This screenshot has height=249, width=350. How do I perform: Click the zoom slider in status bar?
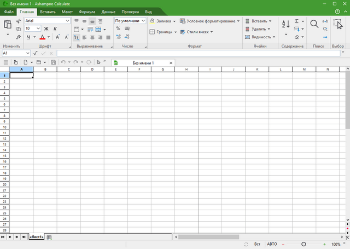304,244
